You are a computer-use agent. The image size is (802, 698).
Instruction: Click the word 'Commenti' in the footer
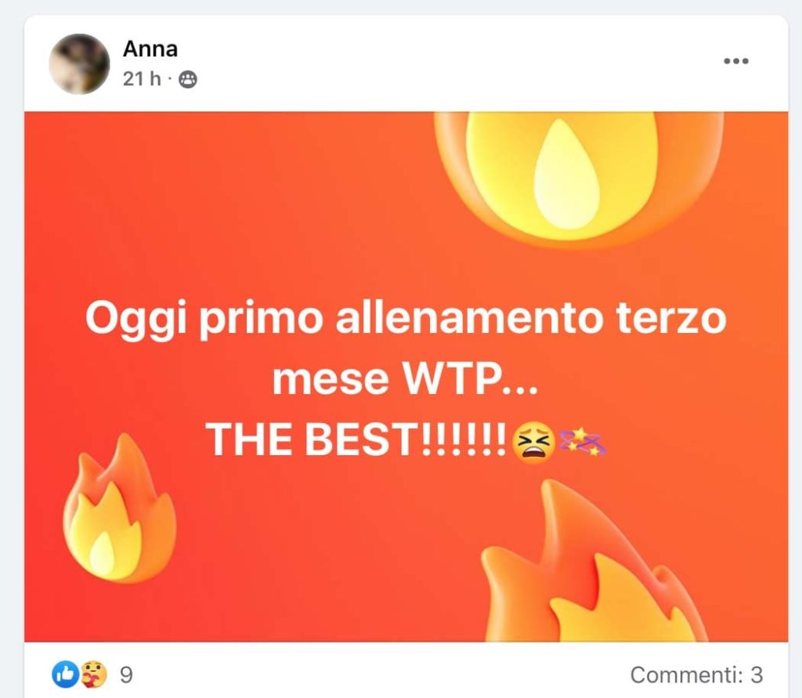[x=683, y=675]
